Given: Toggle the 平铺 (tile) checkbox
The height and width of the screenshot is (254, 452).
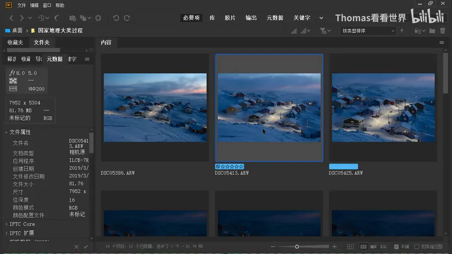Looking at the screenshot, I should click(396, 247).
